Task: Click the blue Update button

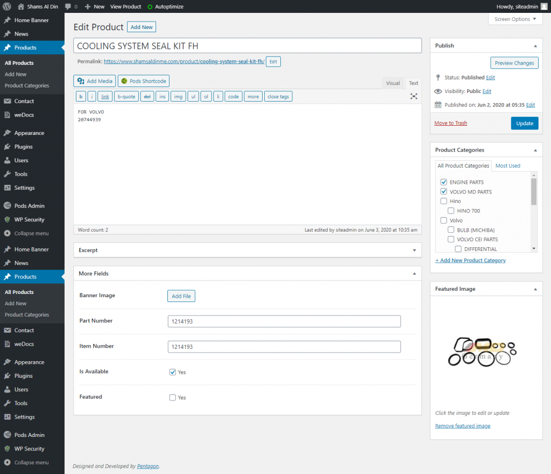Action: 524,123
